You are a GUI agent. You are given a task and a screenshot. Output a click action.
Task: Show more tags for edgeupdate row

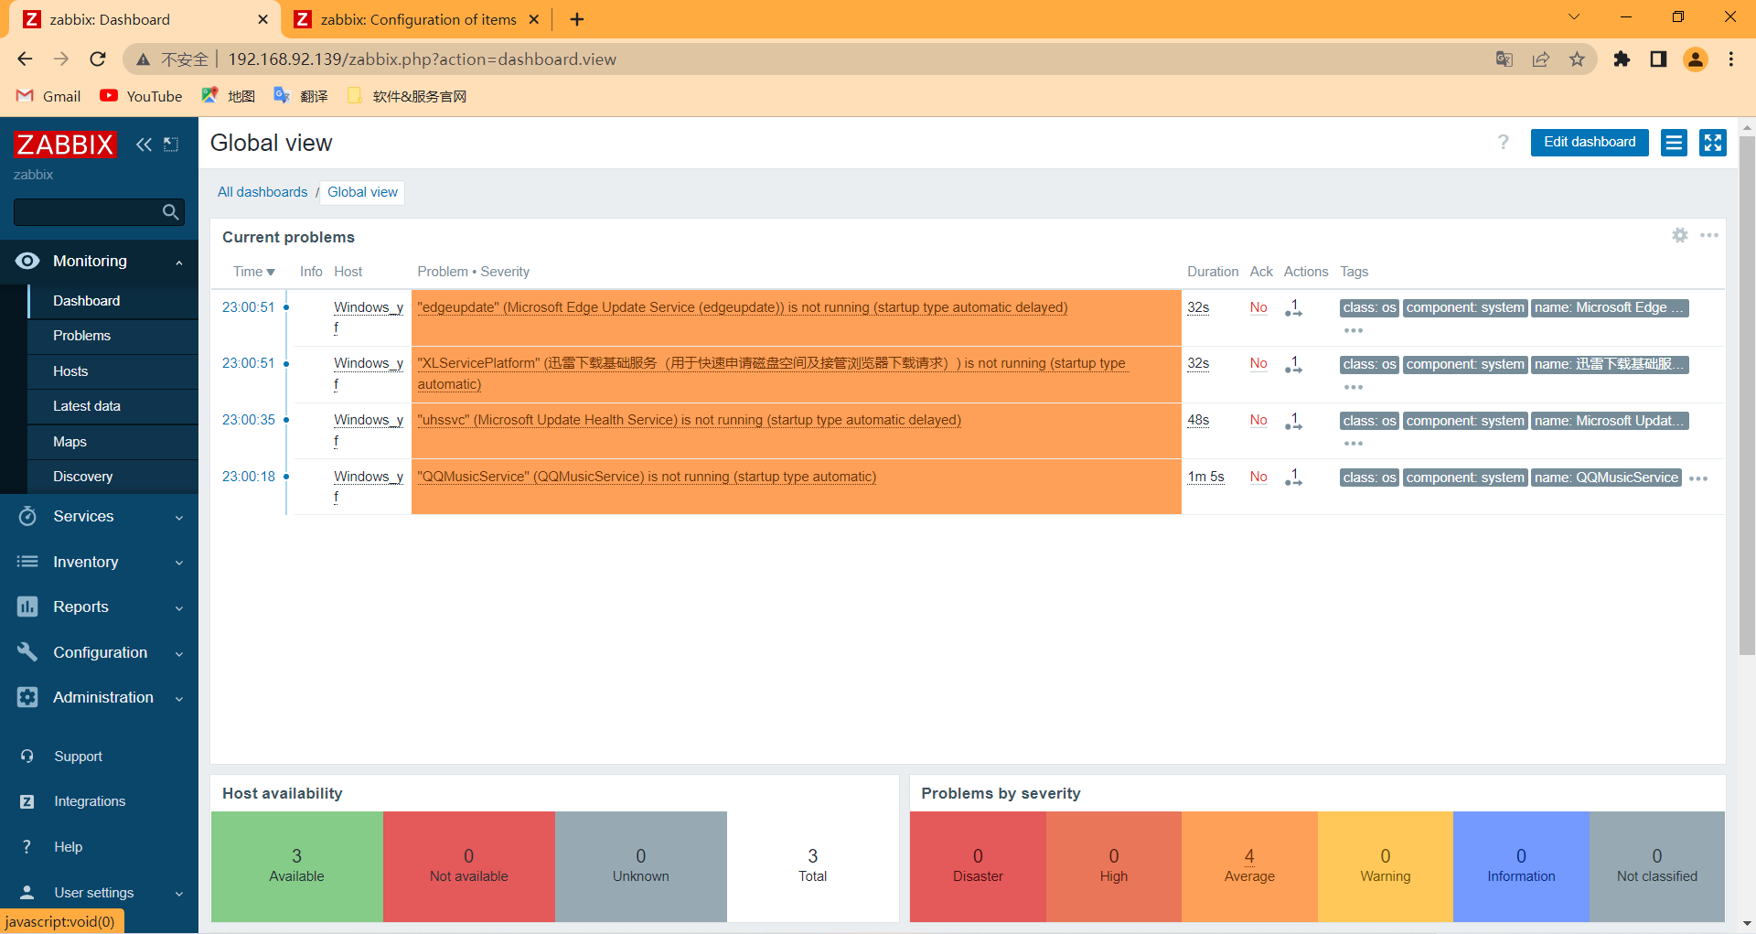[x=1354, y=330]
